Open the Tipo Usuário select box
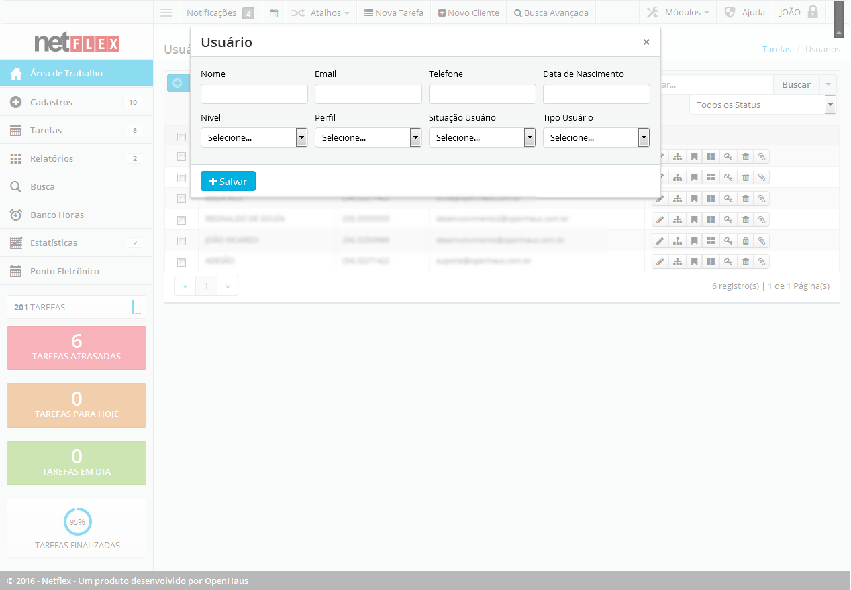The image size is (851, 590). click(x=596, y=137)
